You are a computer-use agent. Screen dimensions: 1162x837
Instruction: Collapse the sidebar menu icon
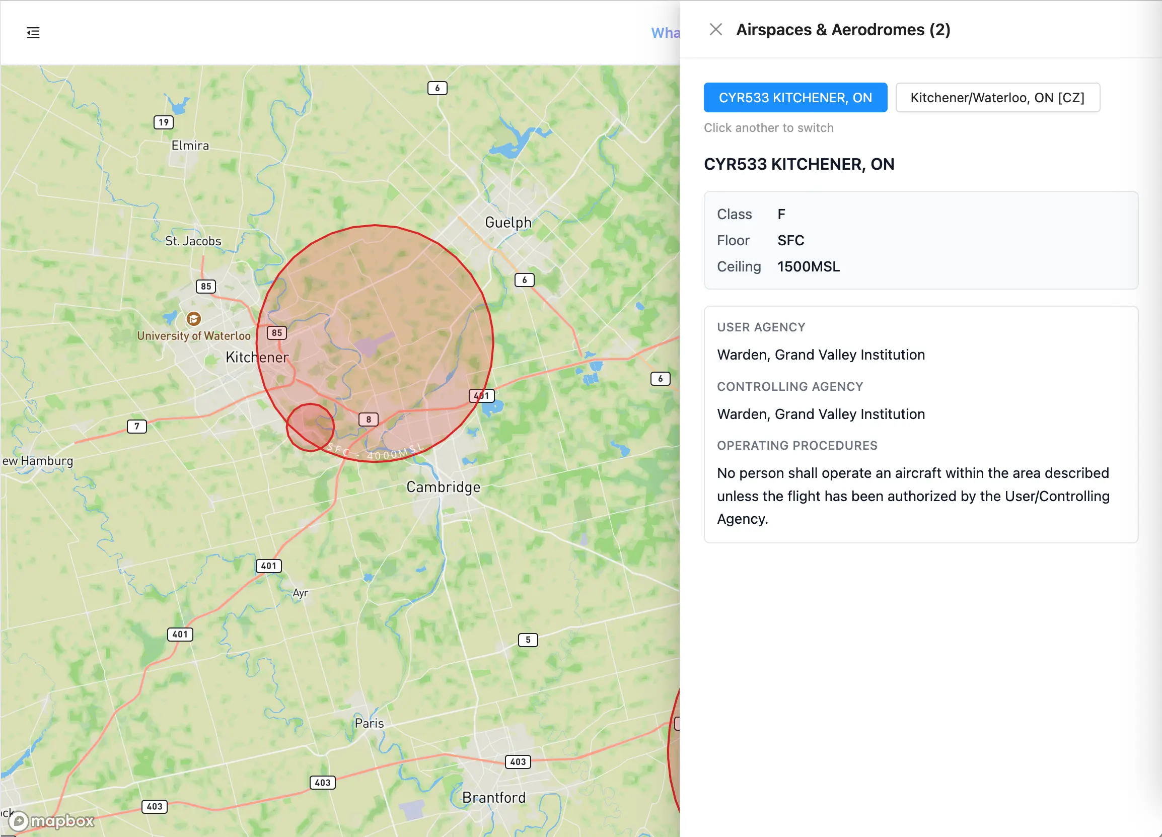pyautogui.click(x=33, y=33)
